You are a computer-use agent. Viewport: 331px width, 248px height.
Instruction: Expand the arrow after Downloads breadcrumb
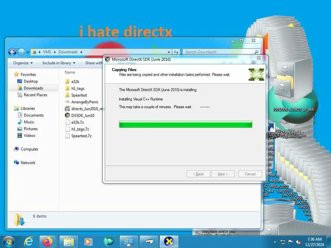[81, 52]
